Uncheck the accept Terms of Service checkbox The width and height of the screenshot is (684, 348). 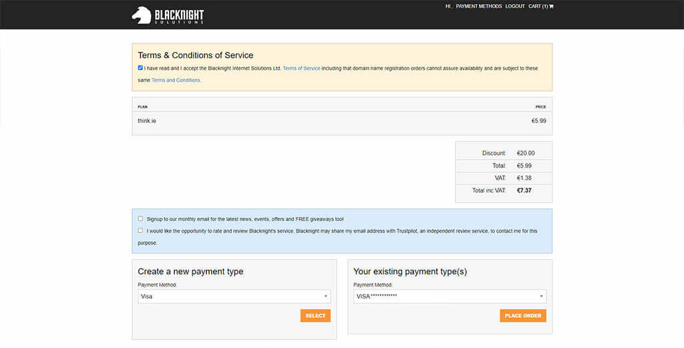pos(140,68)
